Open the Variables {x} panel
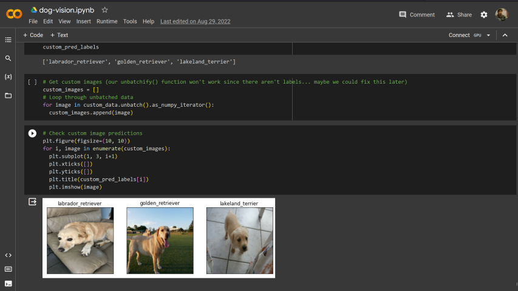This screenshot has height=291, width=518. (x=8, y=77)
